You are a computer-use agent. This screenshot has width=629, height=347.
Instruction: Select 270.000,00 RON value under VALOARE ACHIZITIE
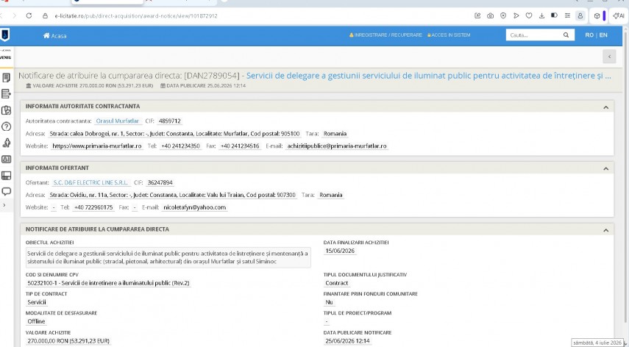[x=68, y=341]
